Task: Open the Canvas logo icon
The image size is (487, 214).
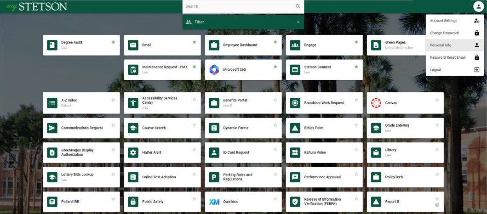Action: click(x=377, y=103)
